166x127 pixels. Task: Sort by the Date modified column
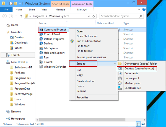pos(105,23)
